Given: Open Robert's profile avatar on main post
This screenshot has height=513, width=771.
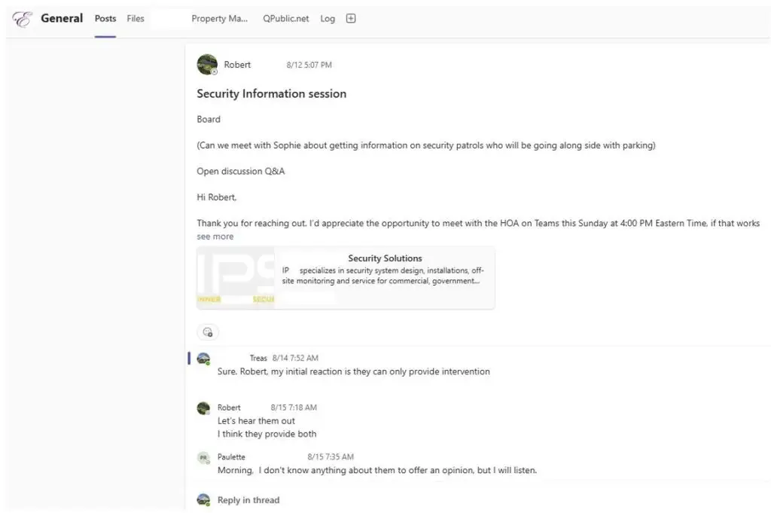Looking at the screenshot, I should 207,65.
